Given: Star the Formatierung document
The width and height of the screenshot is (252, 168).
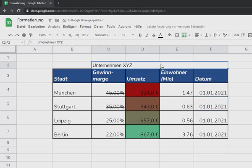Looking at the screenshot, I should pyautogui.click(x=50, y=20).
